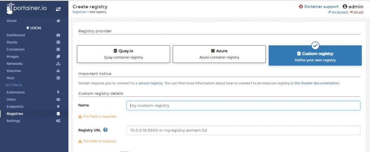Open the Docker documentation link
Screen dimensions: 370x152
coord(315,83)
